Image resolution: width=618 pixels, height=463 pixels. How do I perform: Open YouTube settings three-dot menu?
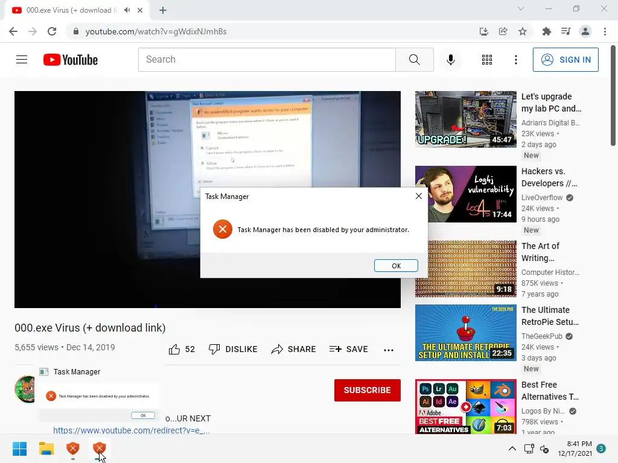515,60
